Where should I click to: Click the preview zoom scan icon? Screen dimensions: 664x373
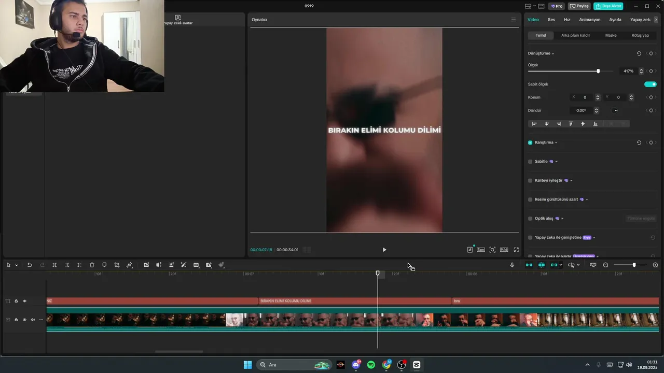tap(492, 250)
